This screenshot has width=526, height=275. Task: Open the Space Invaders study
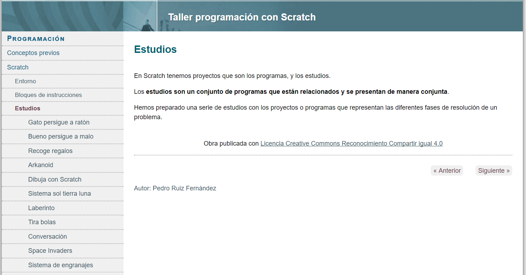pyautogui.click(x=50, y=251)
